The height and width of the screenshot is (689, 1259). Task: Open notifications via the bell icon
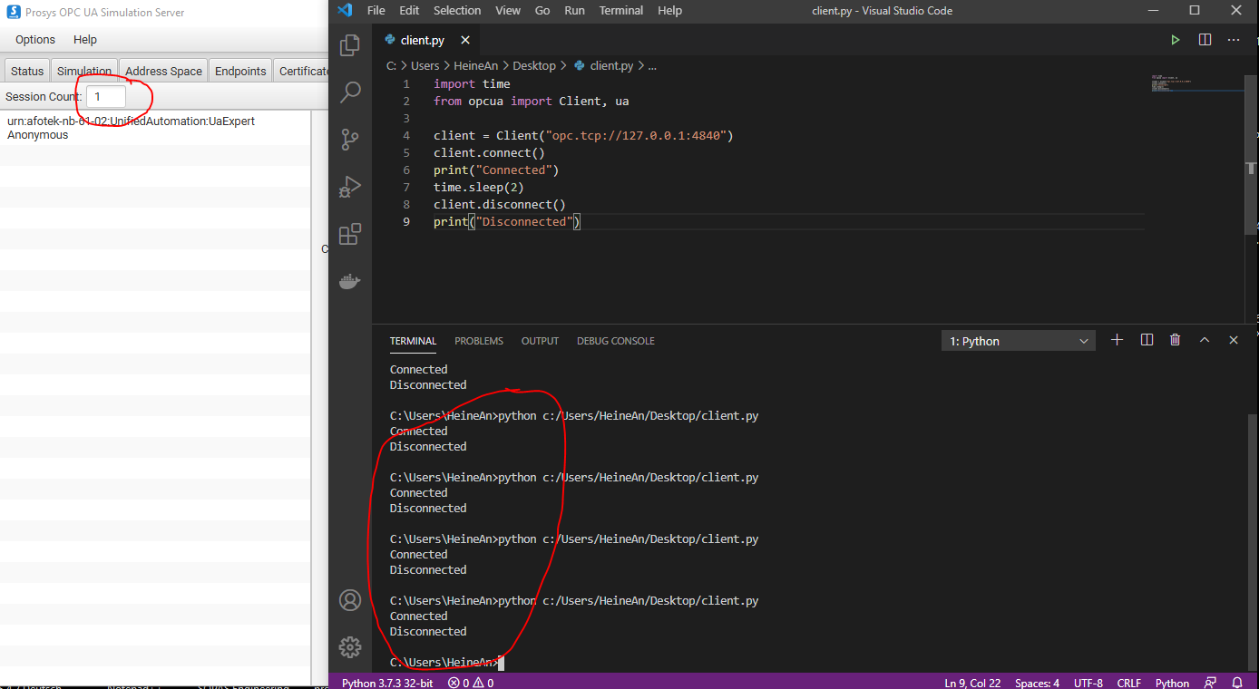[x=1237, y=682]
